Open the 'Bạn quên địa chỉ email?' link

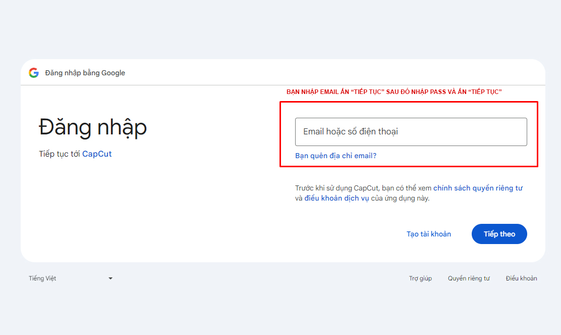pyautogui.click(x=335, y=156)
